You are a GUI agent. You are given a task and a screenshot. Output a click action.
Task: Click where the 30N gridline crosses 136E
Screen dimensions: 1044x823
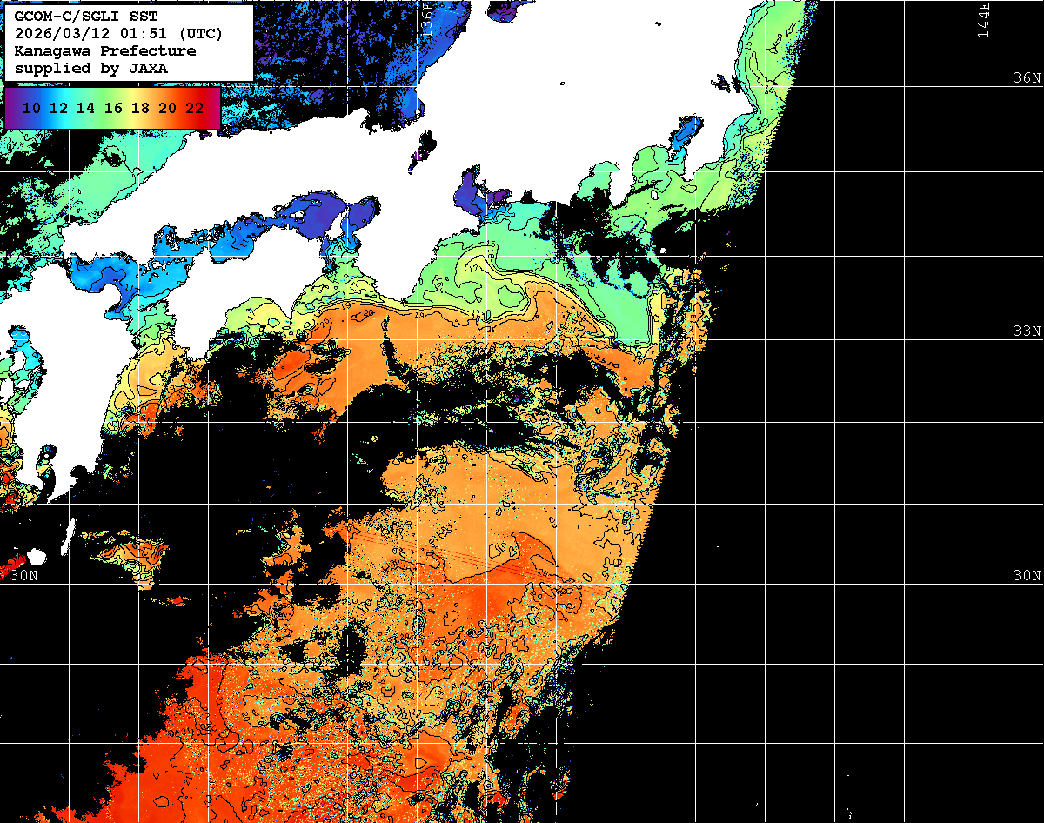(418, 584)
